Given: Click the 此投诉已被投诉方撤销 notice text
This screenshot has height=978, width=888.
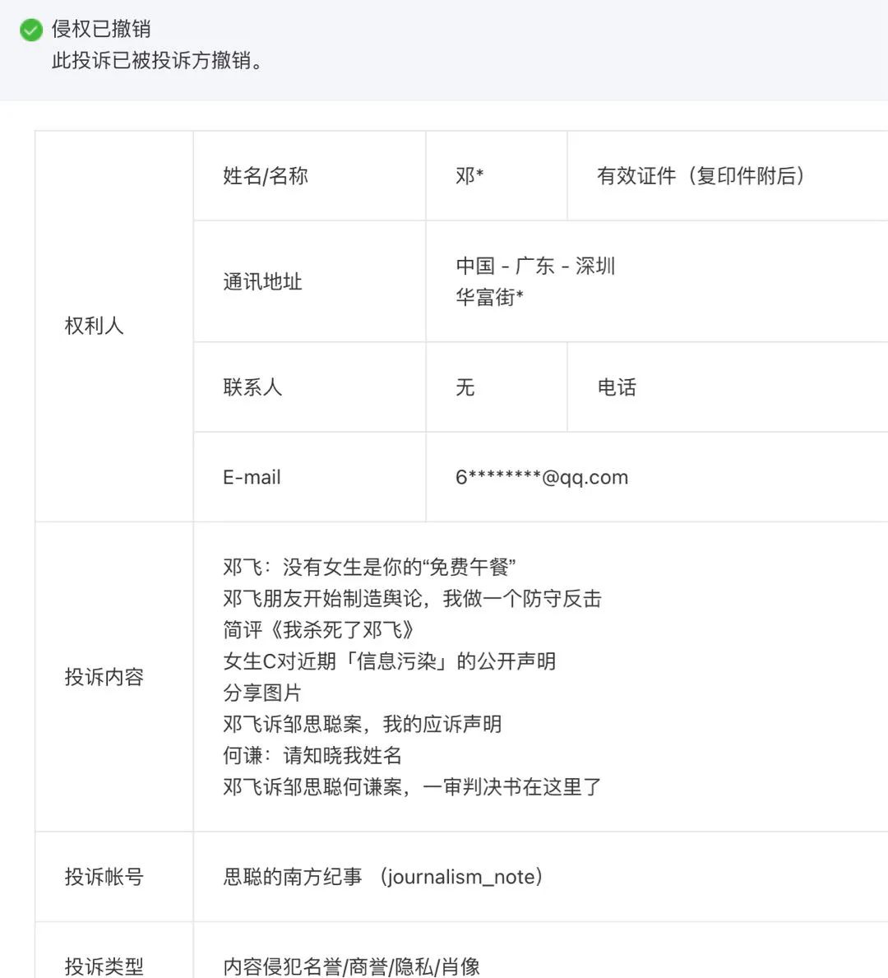Looking at the screenshot, I should point(157,60).
